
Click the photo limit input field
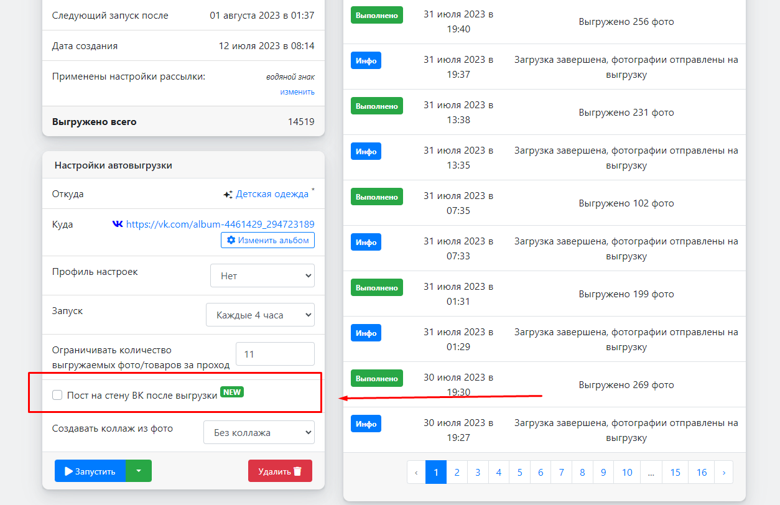(275, 354)
